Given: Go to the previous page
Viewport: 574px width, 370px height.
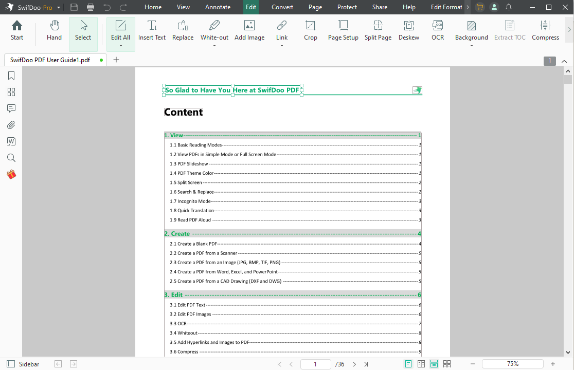Looking at the screenshot, I should pos(292,364).
